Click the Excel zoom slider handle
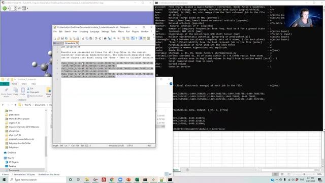Viewport: 325px width, 183px height. point(304,174)
